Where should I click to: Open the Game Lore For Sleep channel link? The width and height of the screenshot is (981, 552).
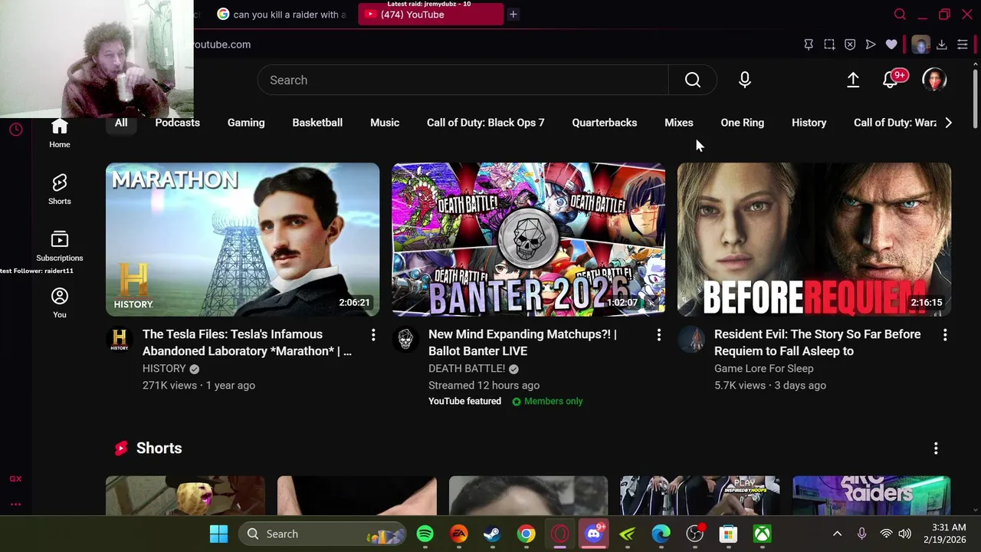[x=763, y=369]
